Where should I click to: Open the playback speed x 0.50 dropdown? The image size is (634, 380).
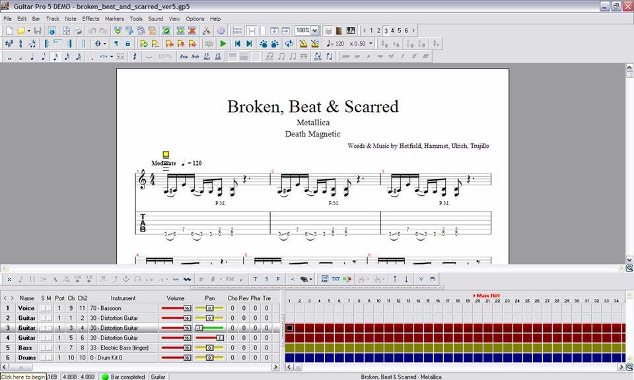(370, 44)
